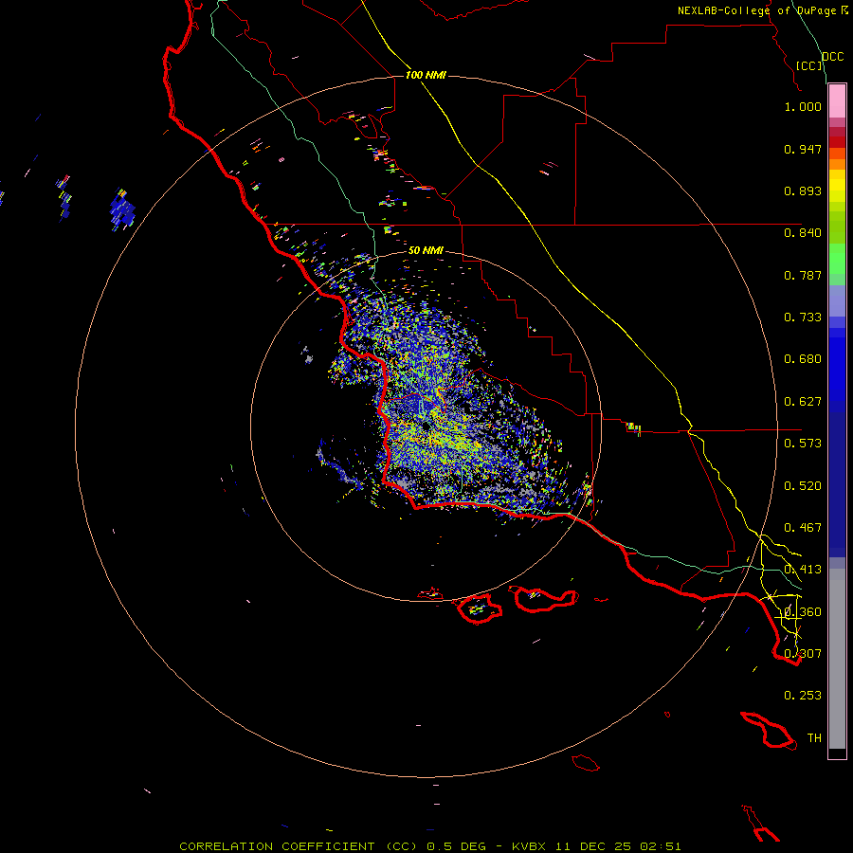Select the red 0.947 legend color

[x=837, y=142]
